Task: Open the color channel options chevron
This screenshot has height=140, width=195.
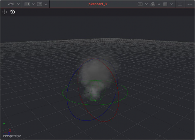Action: click(159, 4)
